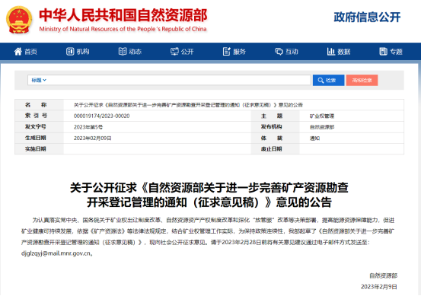Image resolution: width=421 pixels, height=296 pixels.
Task: Click the national emblem logo
Action: click(19, 20)
